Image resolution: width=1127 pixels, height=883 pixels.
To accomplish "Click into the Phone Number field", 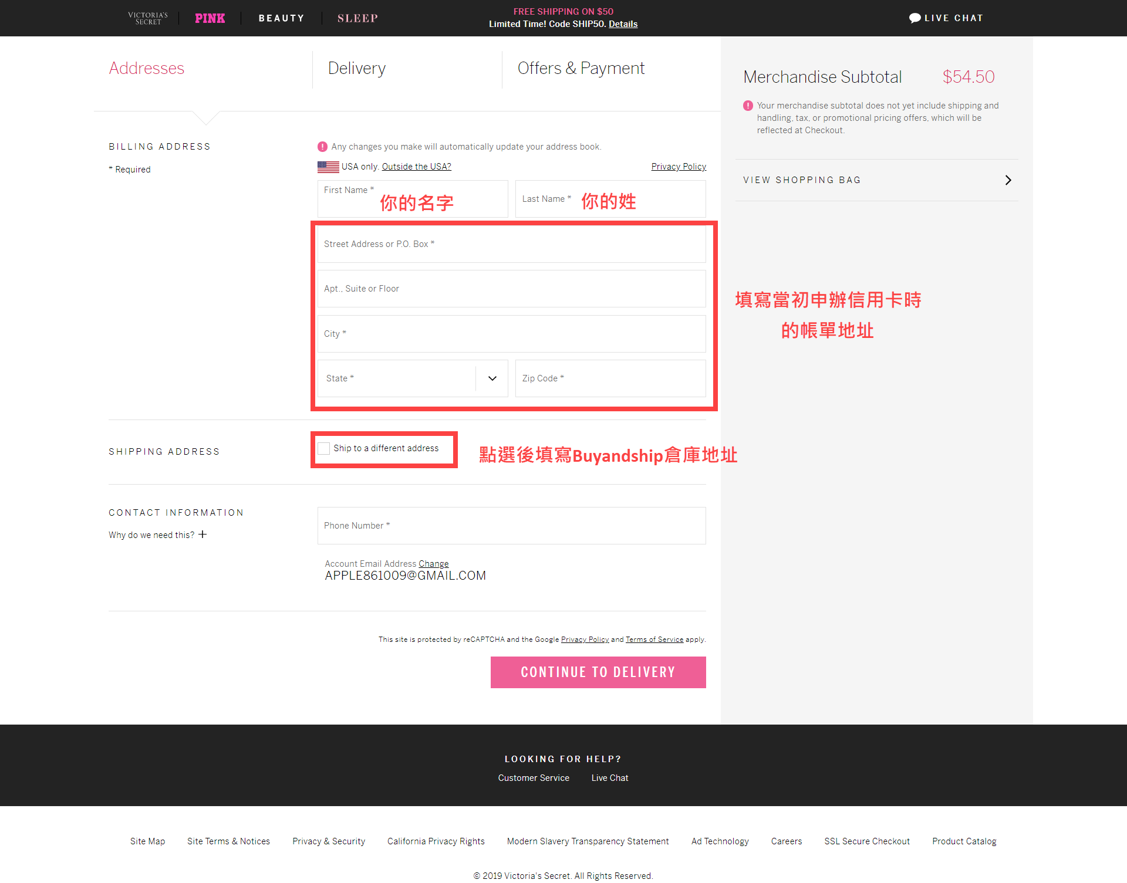I will (511, 526).
